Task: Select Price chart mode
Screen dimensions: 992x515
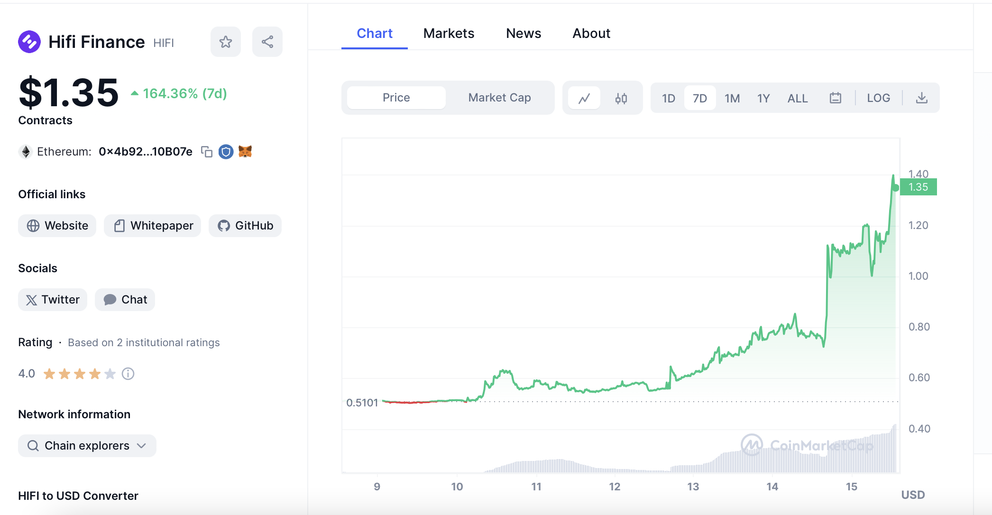Action: click(396, 98)
